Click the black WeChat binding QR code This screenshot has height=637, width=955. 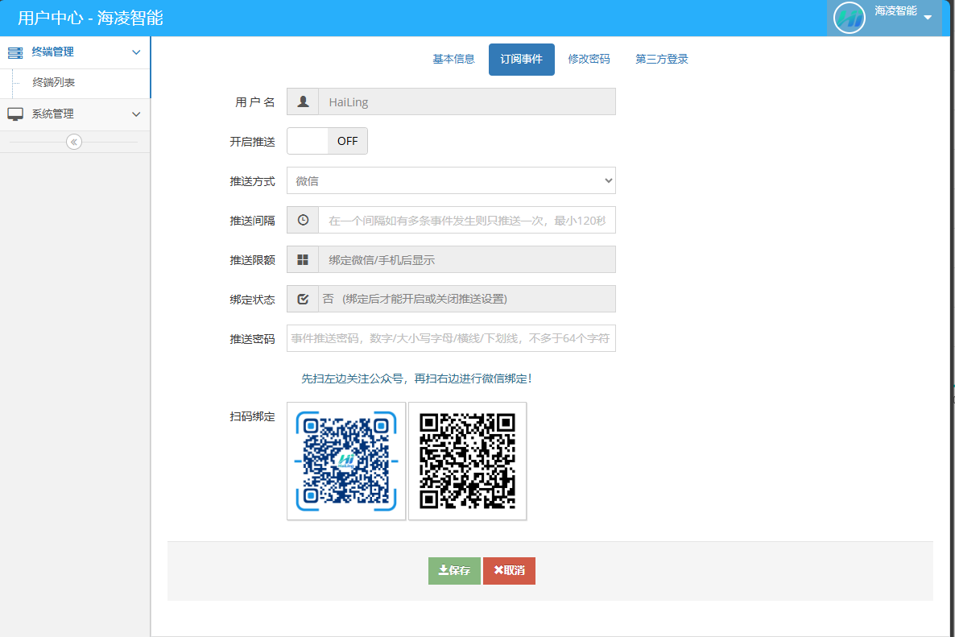467,461
